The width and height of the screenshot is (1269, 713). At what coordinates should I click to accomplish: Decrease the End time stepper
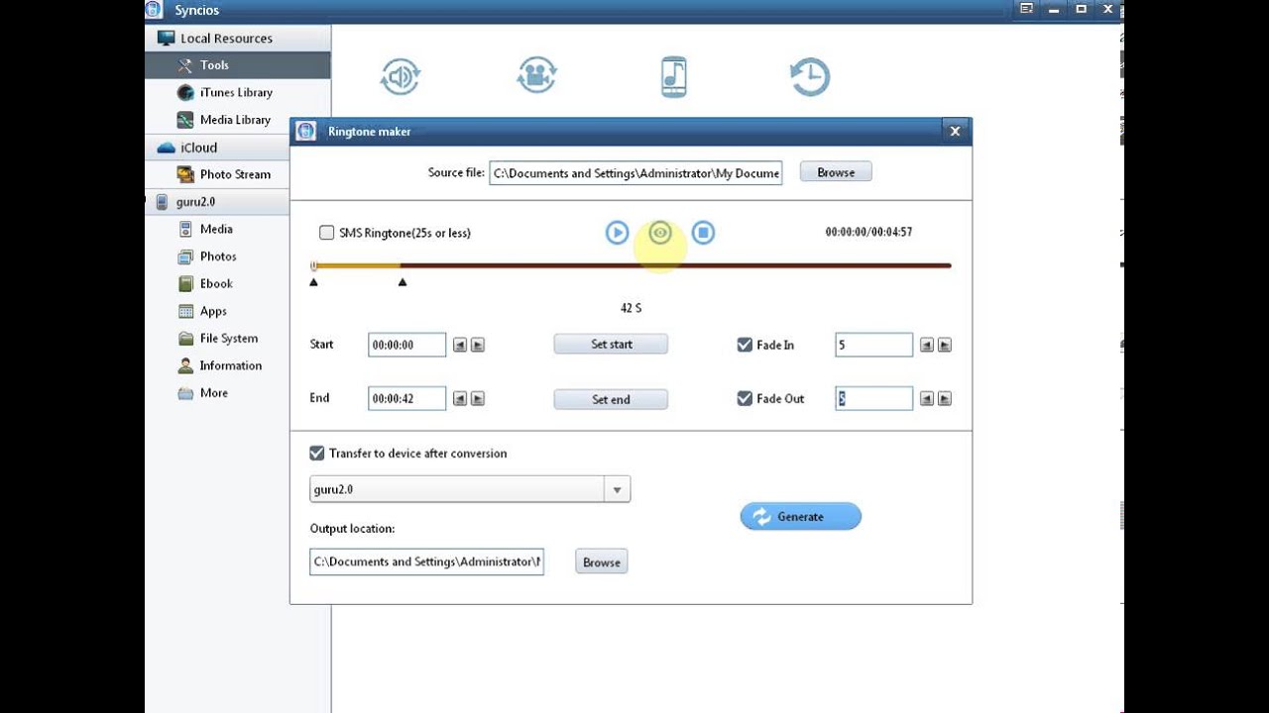click(459, 399)
